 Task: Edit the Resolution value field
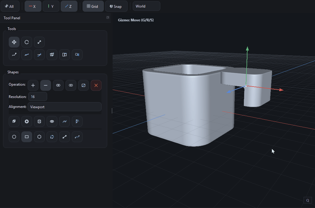[37, 96]
